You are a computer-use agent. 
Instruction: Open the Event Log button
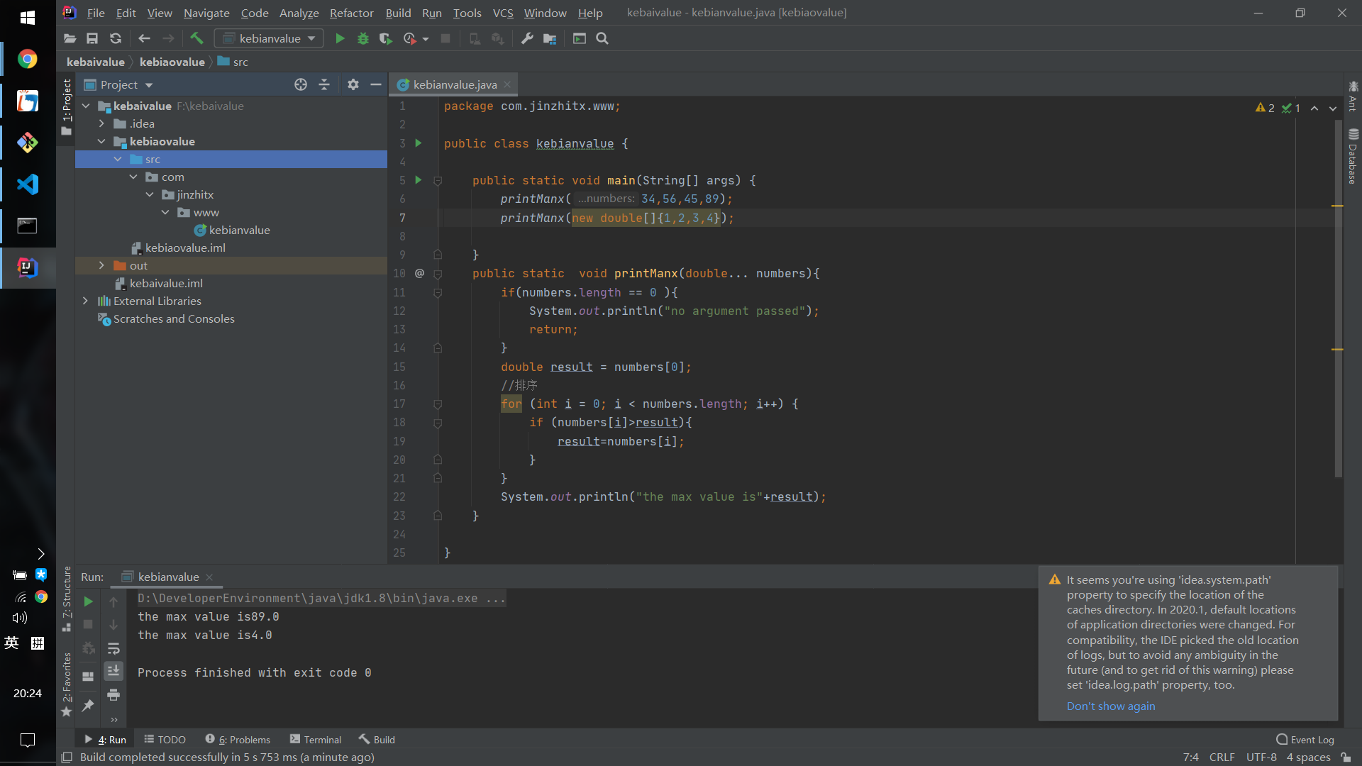tap(1305, 739)
